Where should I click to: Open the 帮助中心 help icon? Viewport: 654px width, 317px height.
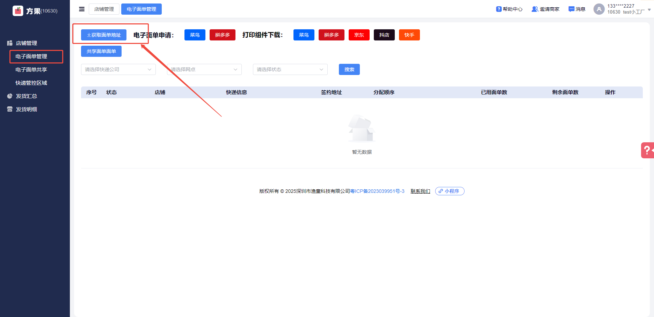coord(499,9)
